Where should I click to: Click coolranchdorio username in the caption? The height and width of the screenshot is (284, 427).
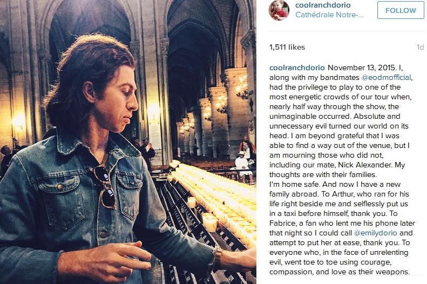pos(297,67)
